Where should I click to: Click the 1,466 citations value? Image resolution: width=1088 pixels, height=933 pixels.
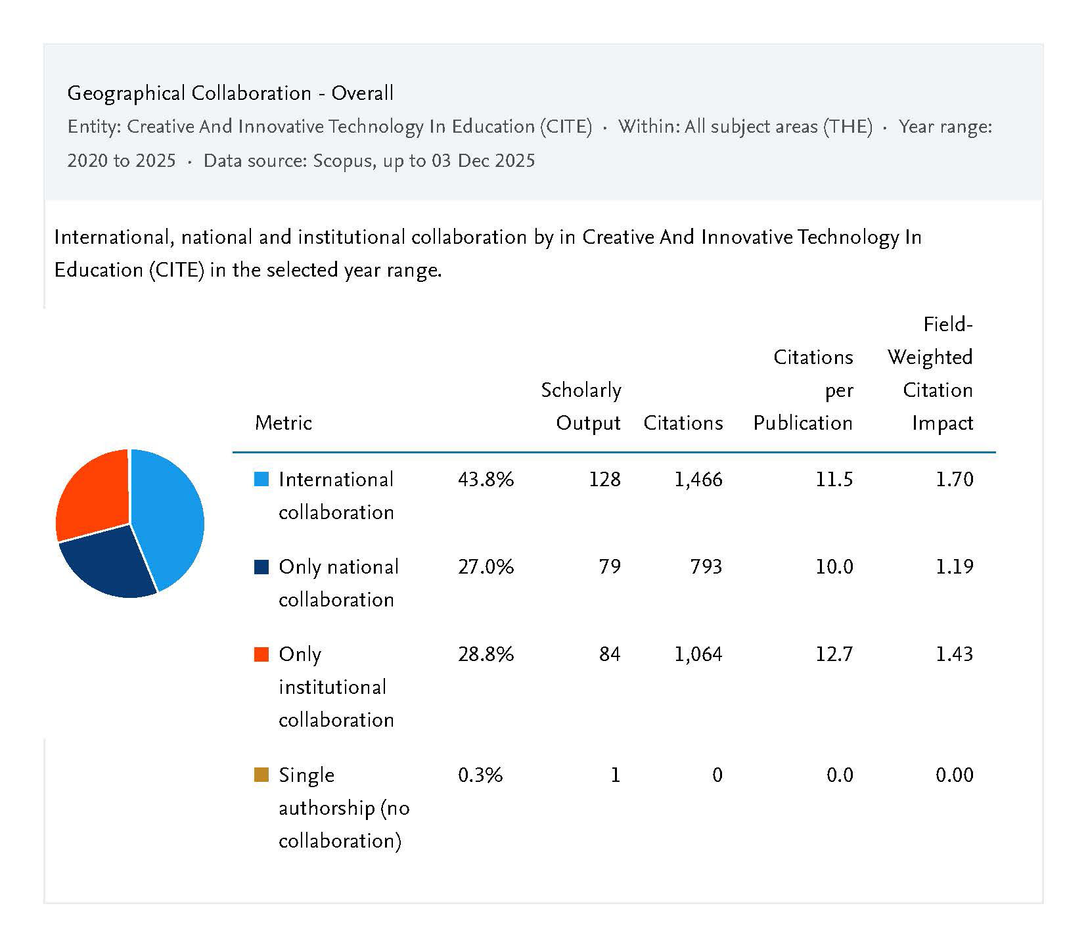click(x=698, y=480)
